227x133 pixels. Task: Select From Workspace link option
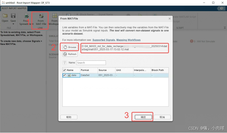coord(54,20)
